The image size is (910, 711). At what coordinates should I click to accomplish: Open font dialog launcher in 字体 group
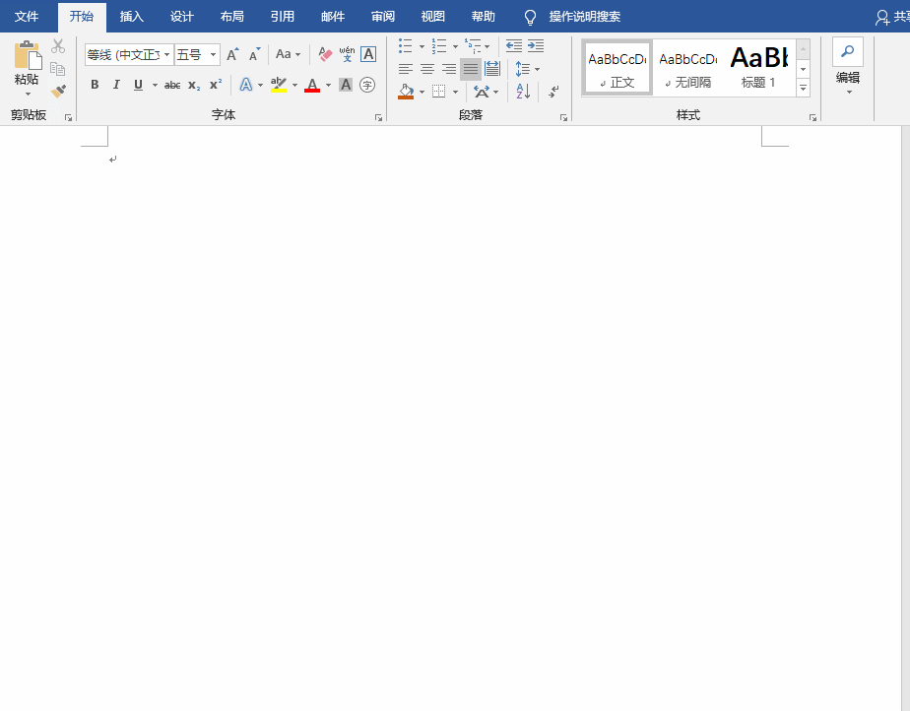tap(378, 118)
